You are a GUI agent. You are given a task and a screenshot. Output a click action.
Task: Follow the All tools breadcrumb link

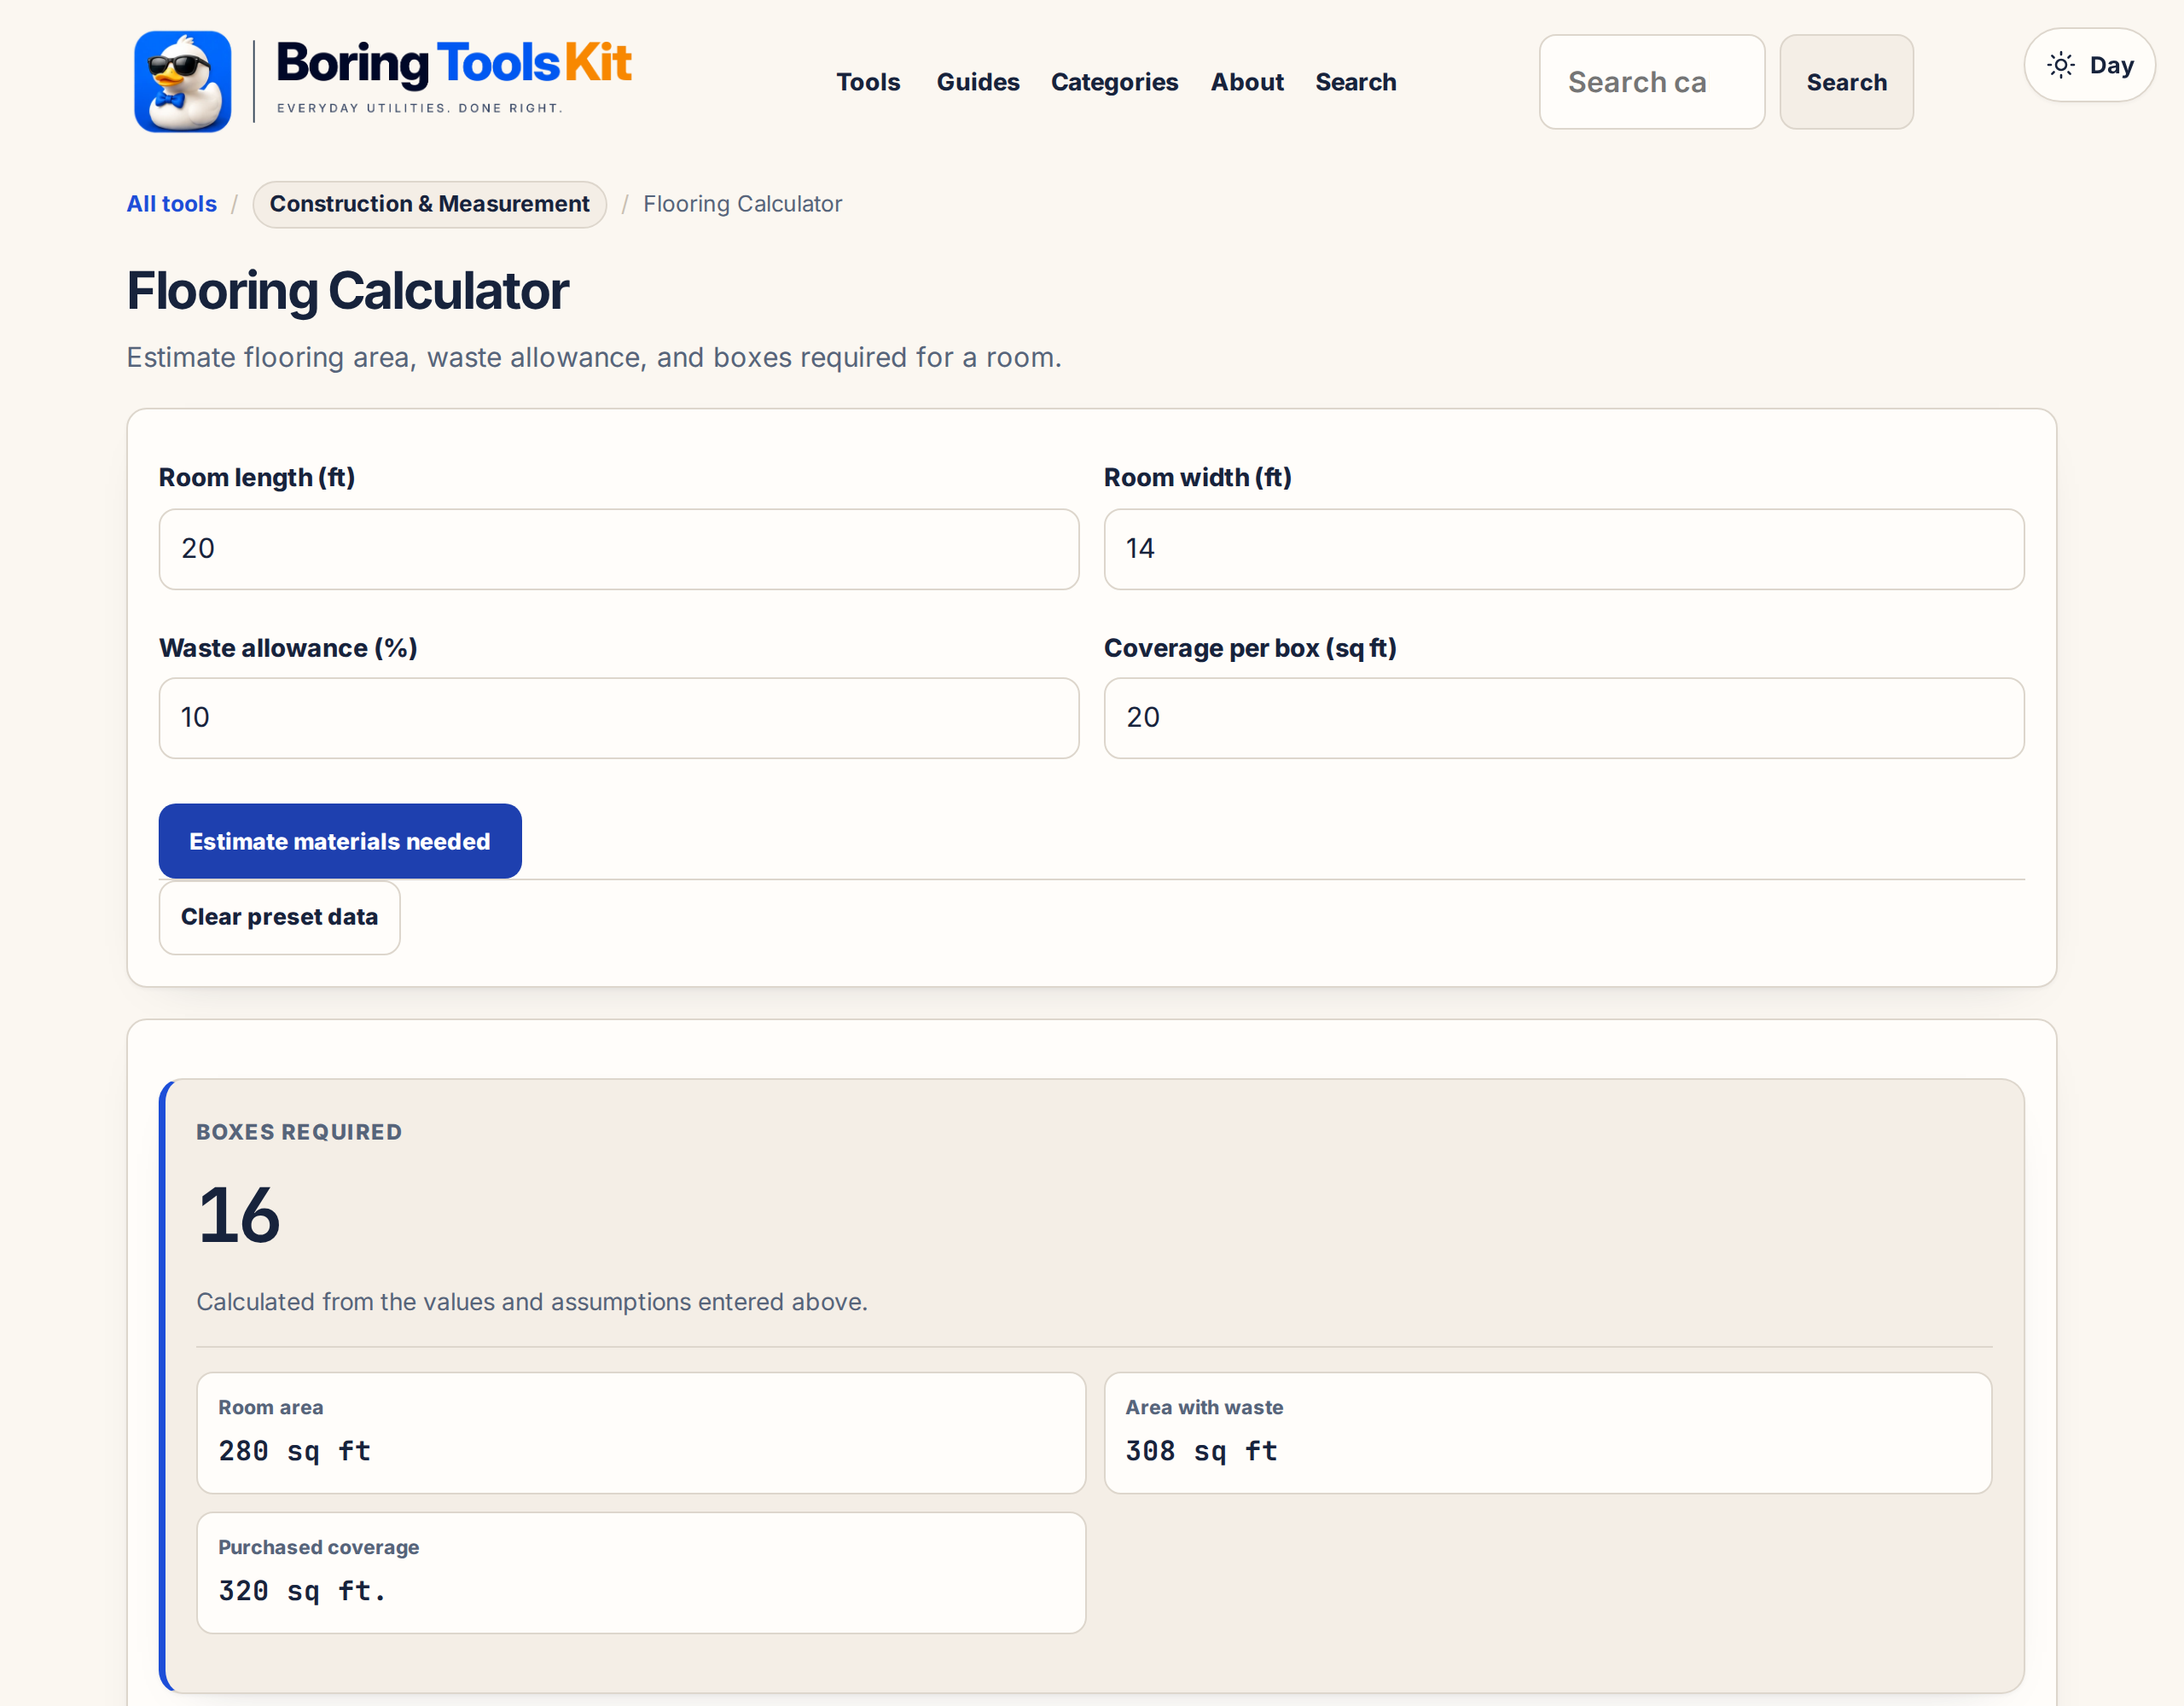(171, 204)
